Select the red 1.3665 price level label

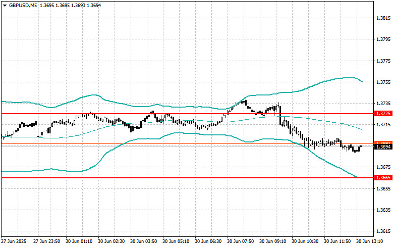click(x=383, y=178)
